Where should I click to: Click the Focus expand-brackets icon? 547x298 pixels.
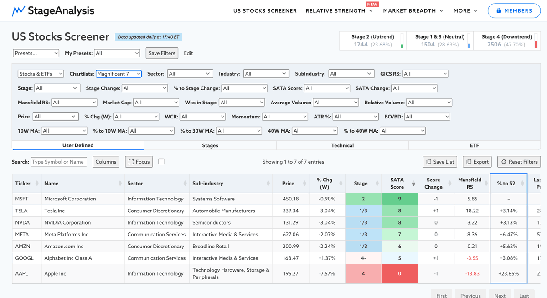(131, 162)
